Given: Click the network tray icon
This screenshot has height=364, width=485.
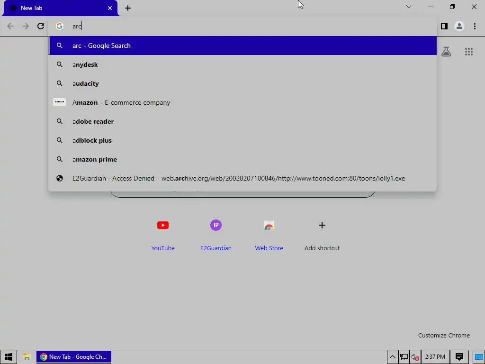Looking at the screenshot, I should click(404, 357).
